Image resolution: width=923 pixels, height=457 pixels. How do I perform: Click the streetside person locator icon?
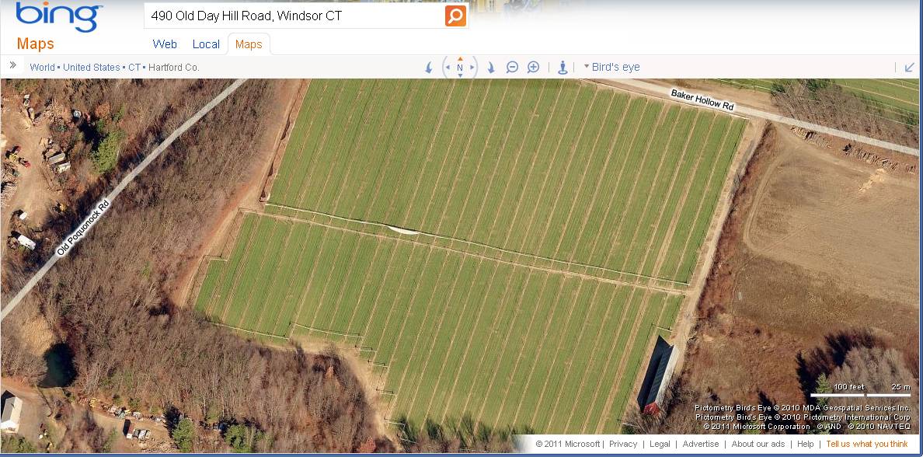tap(563, 67)
